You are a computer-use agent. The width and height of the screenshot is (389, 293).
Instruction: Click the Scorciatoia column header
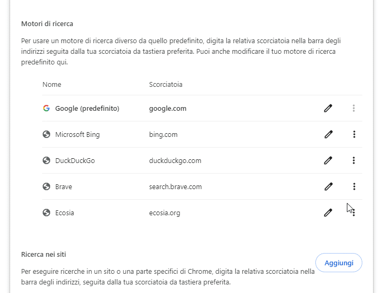point(166,85)
